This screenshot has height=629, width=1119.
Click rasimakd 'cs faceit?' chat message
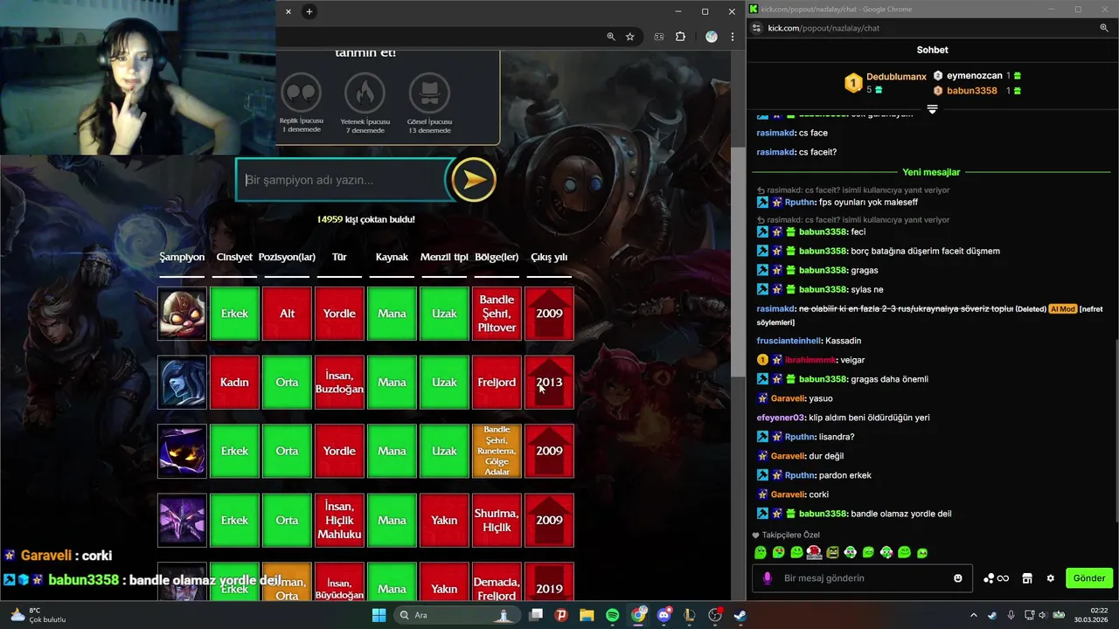point(796,152)
